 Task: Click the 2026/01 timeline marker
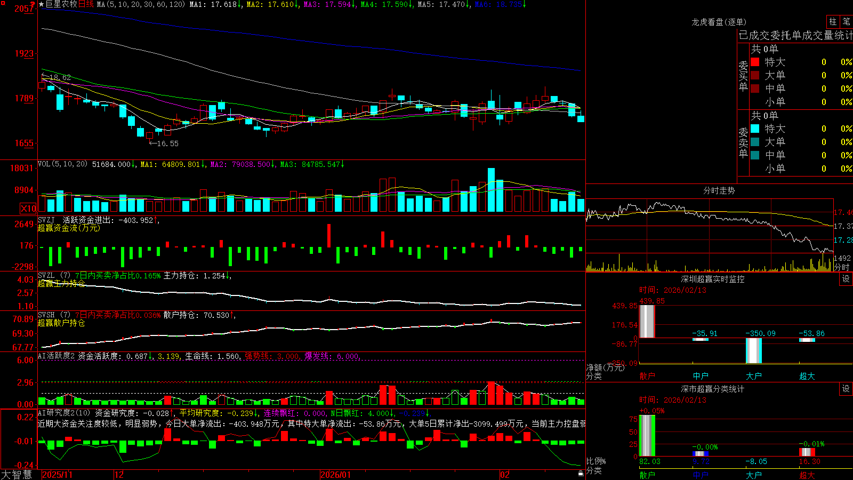click(336, 475)
